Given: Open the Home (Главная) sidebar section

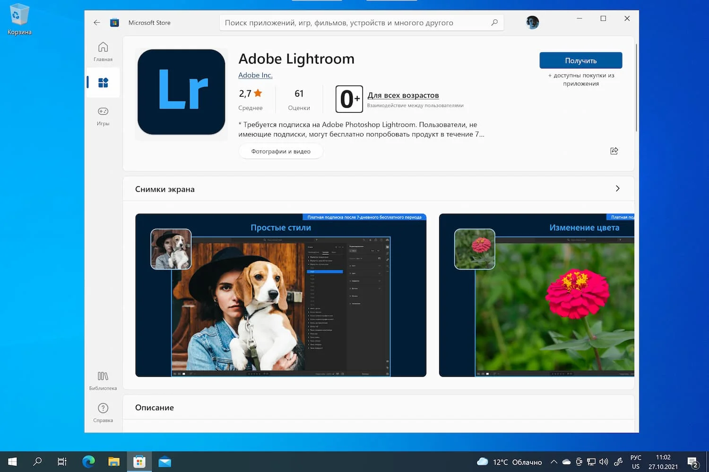Looking at the screenshot, I should pyautogui.click(x=103, y=51).
